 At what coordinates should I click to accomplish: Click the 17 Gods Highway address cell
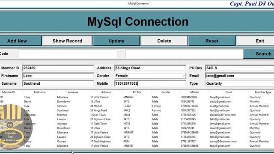pos(101,142)
